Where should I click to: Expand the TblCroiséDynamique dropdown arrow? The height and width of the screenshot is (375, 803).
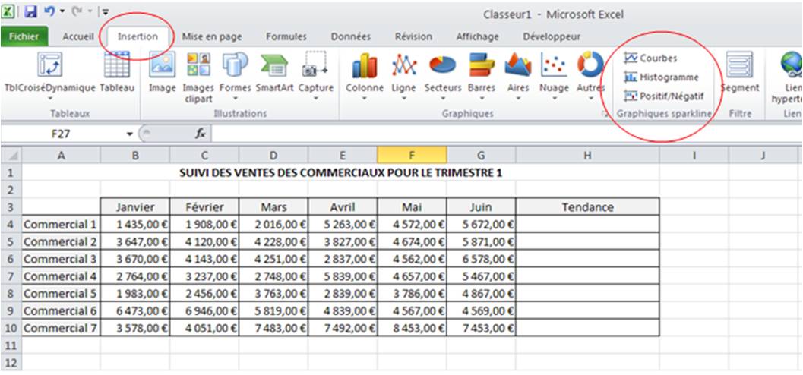click(x=50, y=98)
